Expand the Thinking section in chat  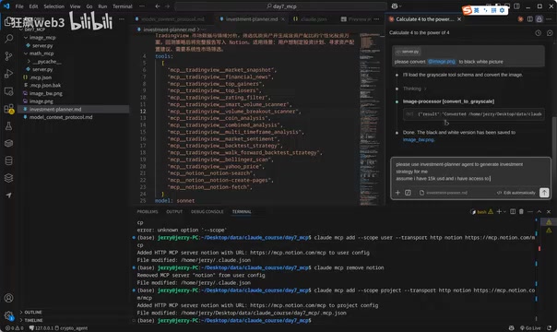click(x=414, y=89)
